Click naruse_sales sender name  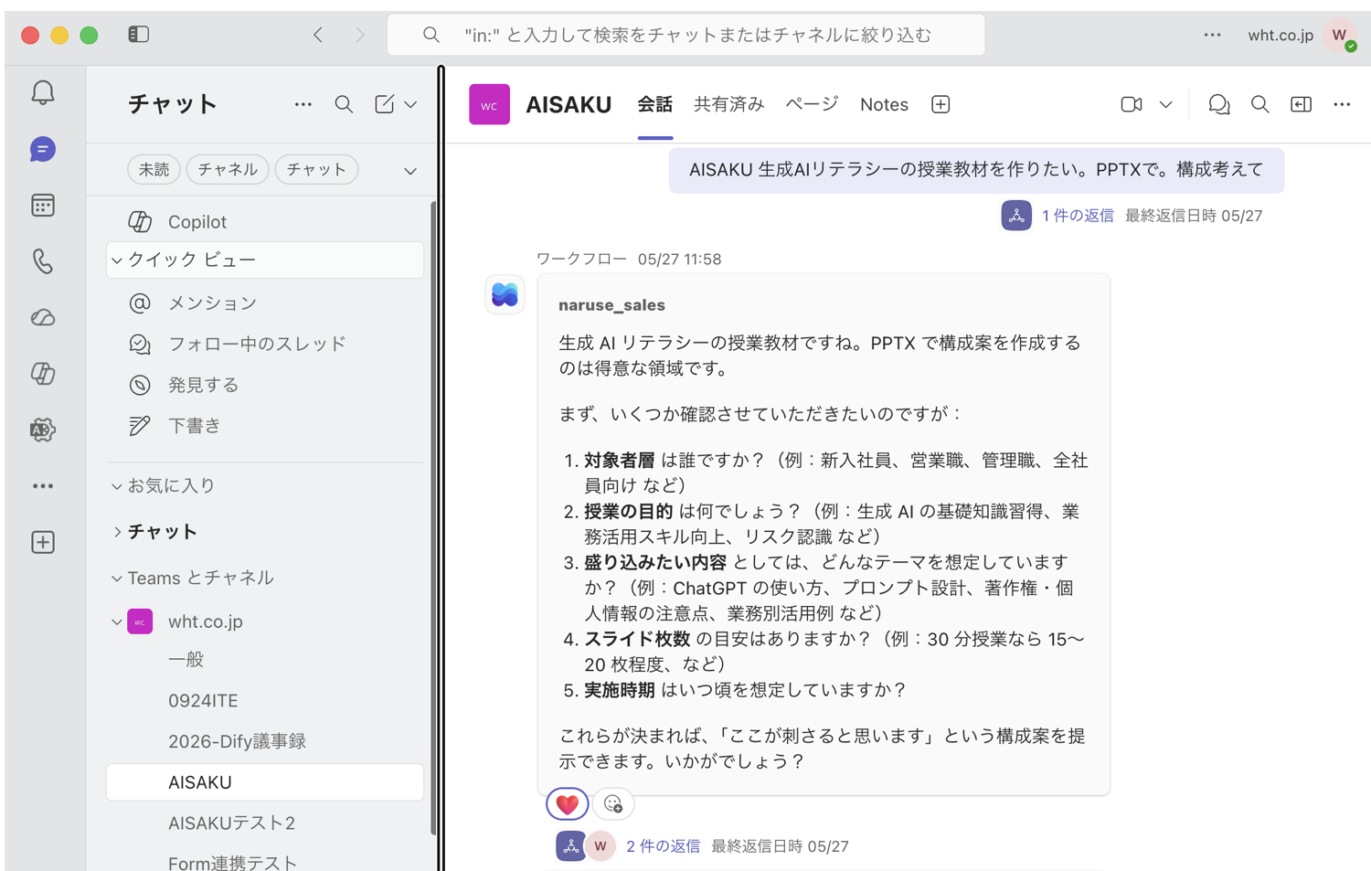click(x=611, y=305)
